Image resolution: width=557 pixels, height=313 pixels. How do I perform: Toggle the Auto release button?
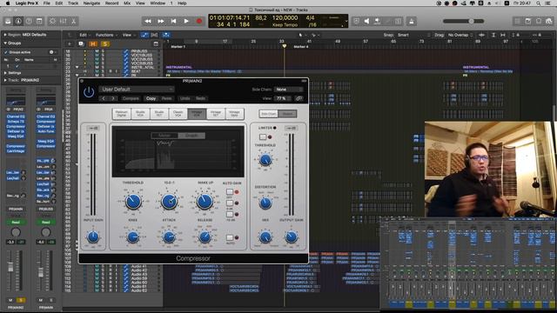pos(230,237)
